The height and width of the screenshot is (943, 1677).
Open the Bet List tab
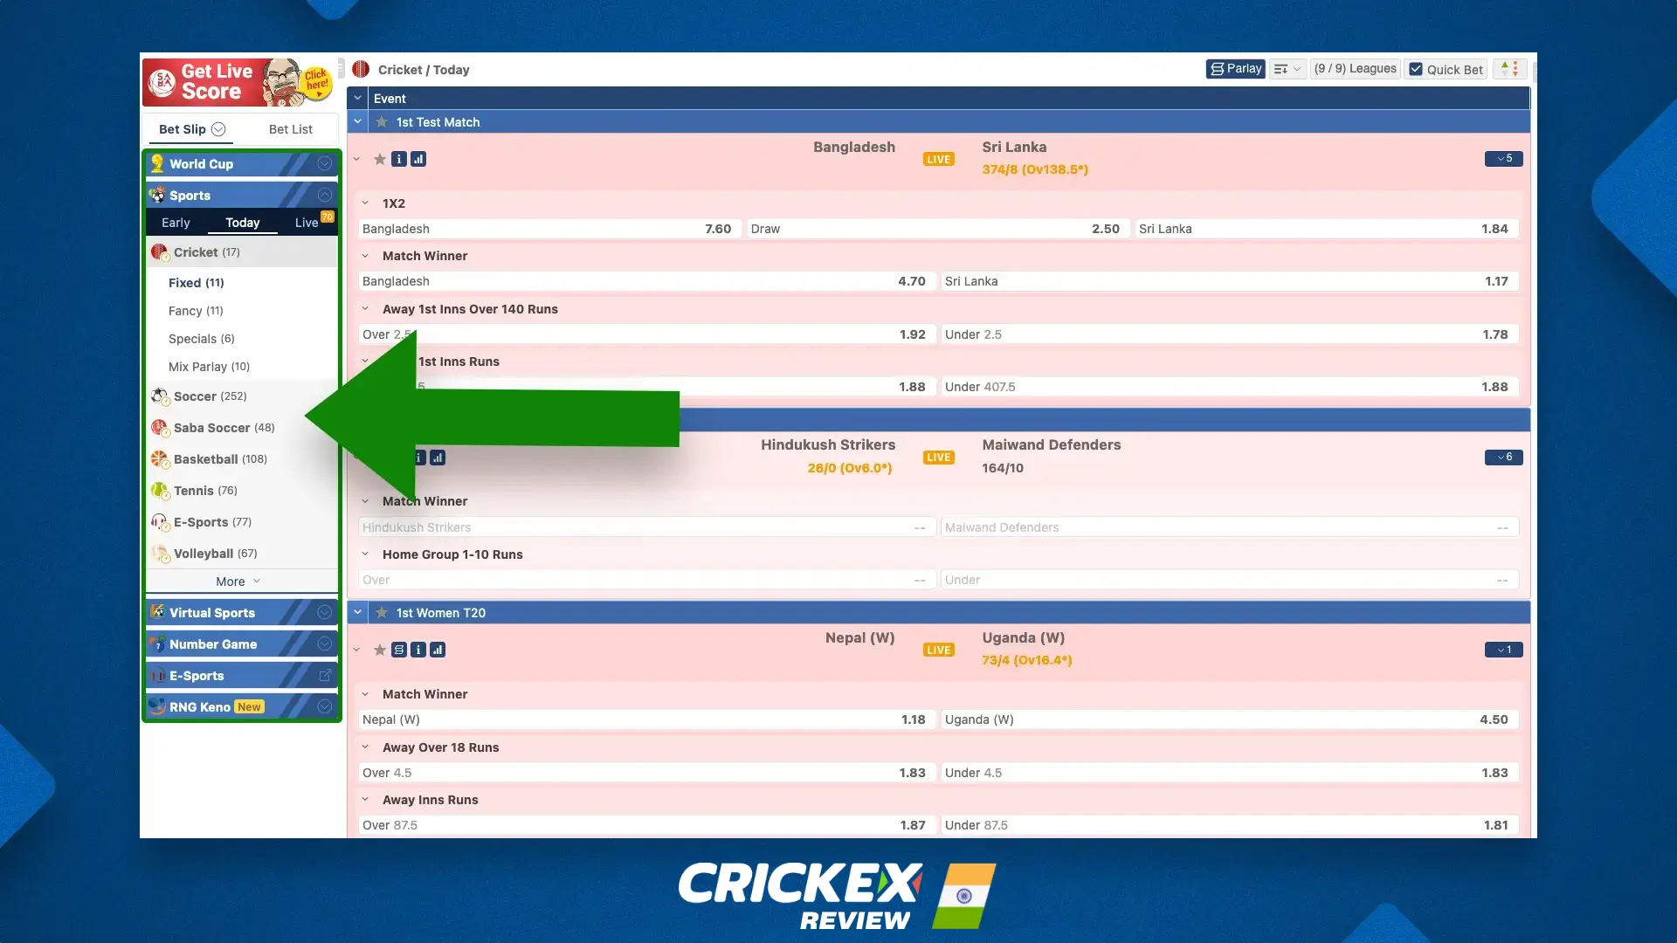pos(291,129)
